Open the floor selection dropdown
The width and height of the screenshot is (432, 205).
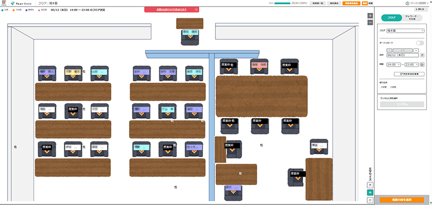click(x=406, y=31)
